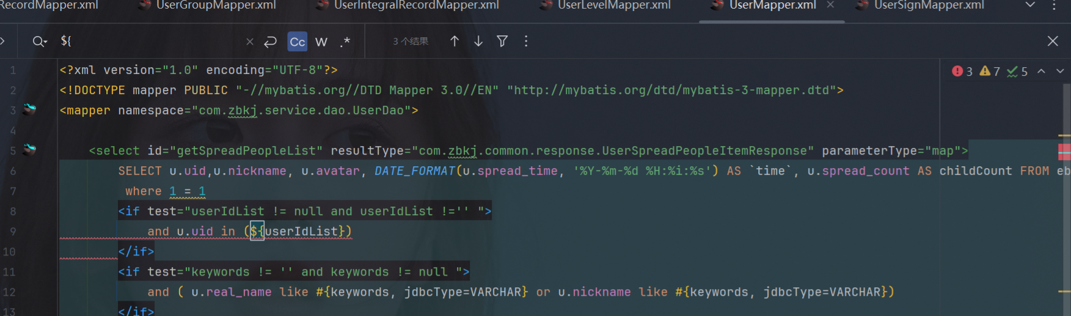Expand the hidden editor tabs list chevron
1071x316 pixels.
pyautogui.click(x=1030, y=5)
